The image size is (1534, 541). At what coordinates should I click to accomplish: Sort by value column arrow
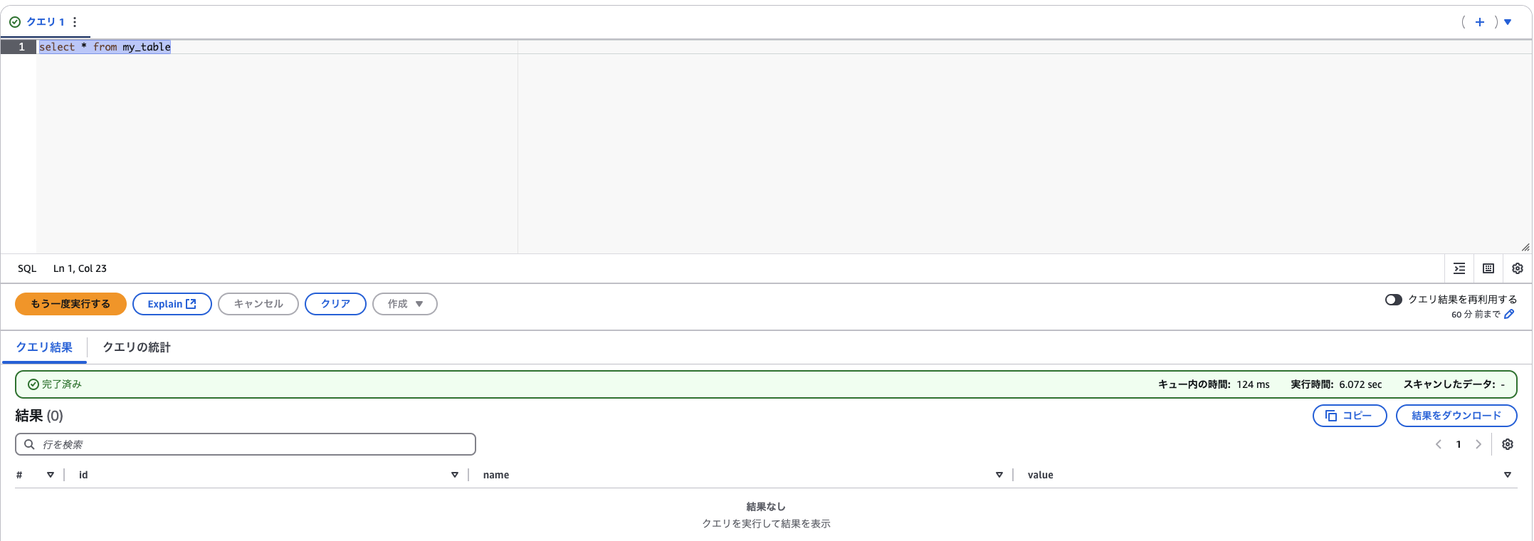point(1508,475)
